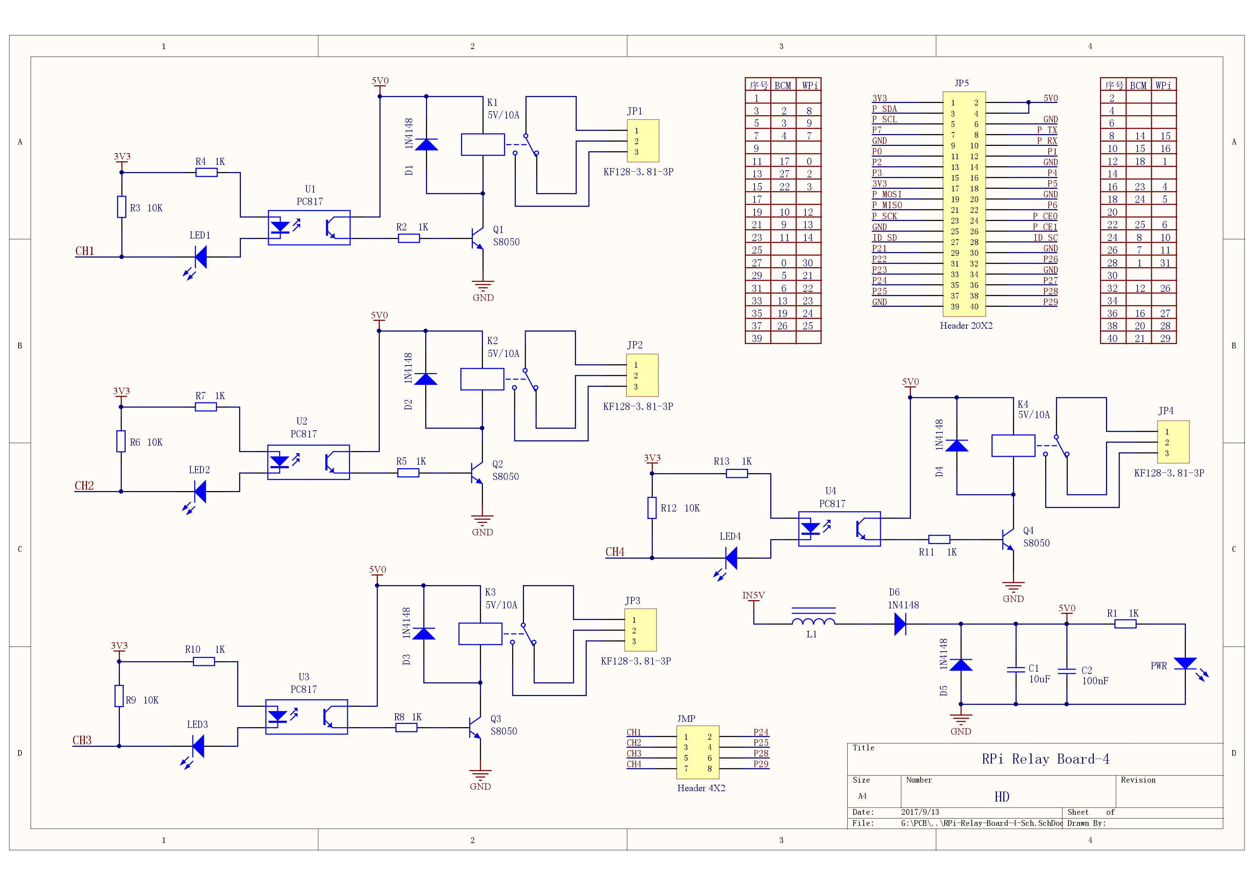The image size is (1256, 887).
Task: Click the P_CE0 net label on JP5
Action: pyautogui.click(x=1045, y=216)
